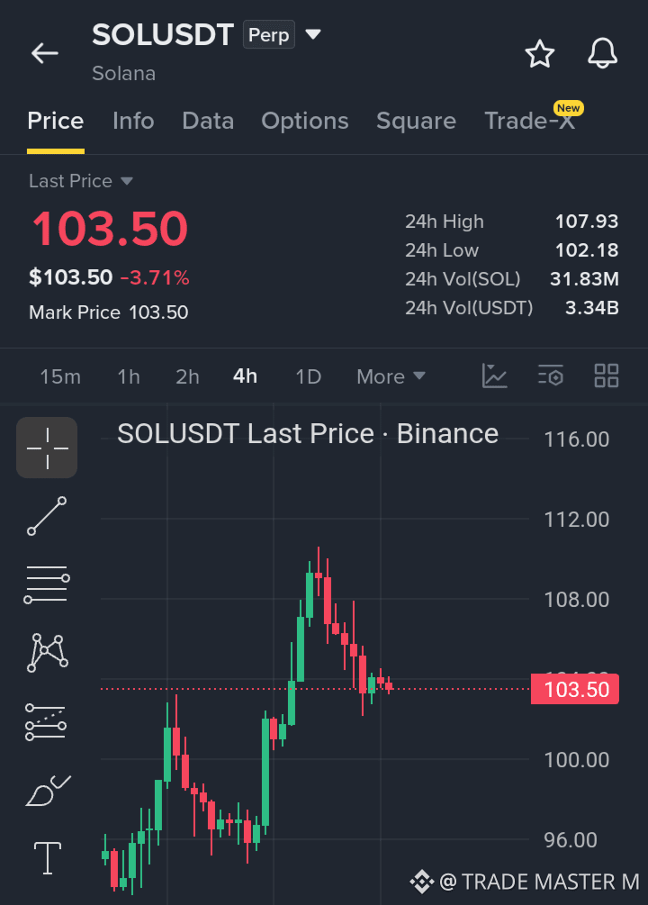Select the crosshair cursor tool

pos(47,448)
